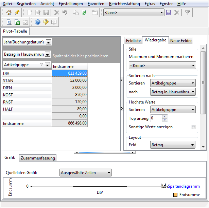Click the yellow speech bubble help icon
The width and height of the screenshot is (209, 208).
coord(46,22)
